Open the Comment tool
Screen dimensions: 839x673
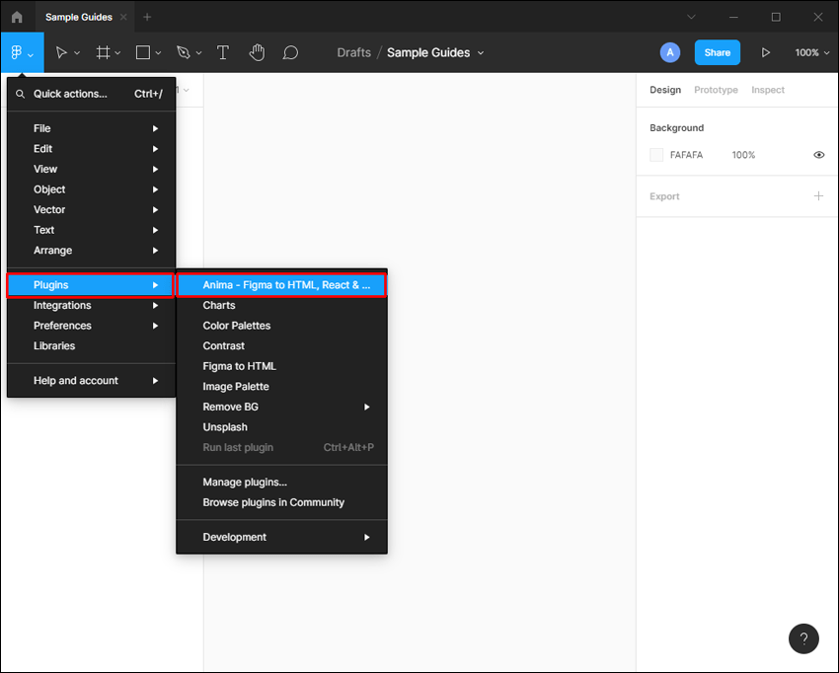290,52
